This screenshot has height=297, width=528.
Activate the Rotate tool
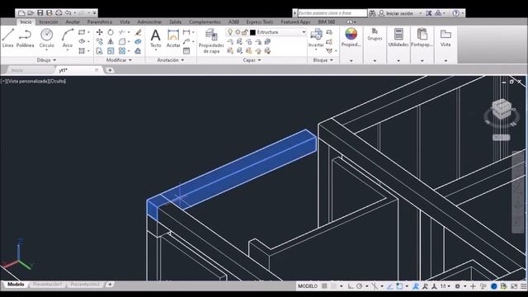[111, 32]
